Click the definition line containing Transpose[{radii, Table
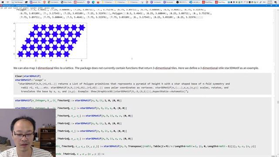The width and height of the screenshot is (279, 157). [x=156, y=147]
